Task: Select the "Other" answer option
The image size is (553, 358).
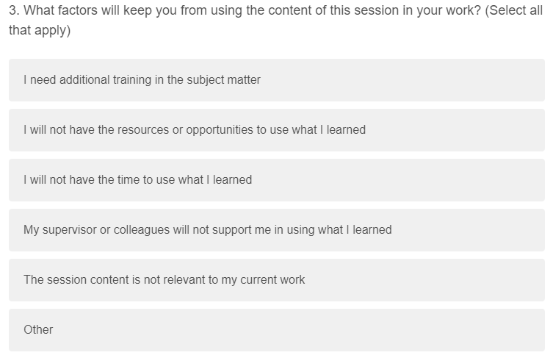Action: pos(38,329)
